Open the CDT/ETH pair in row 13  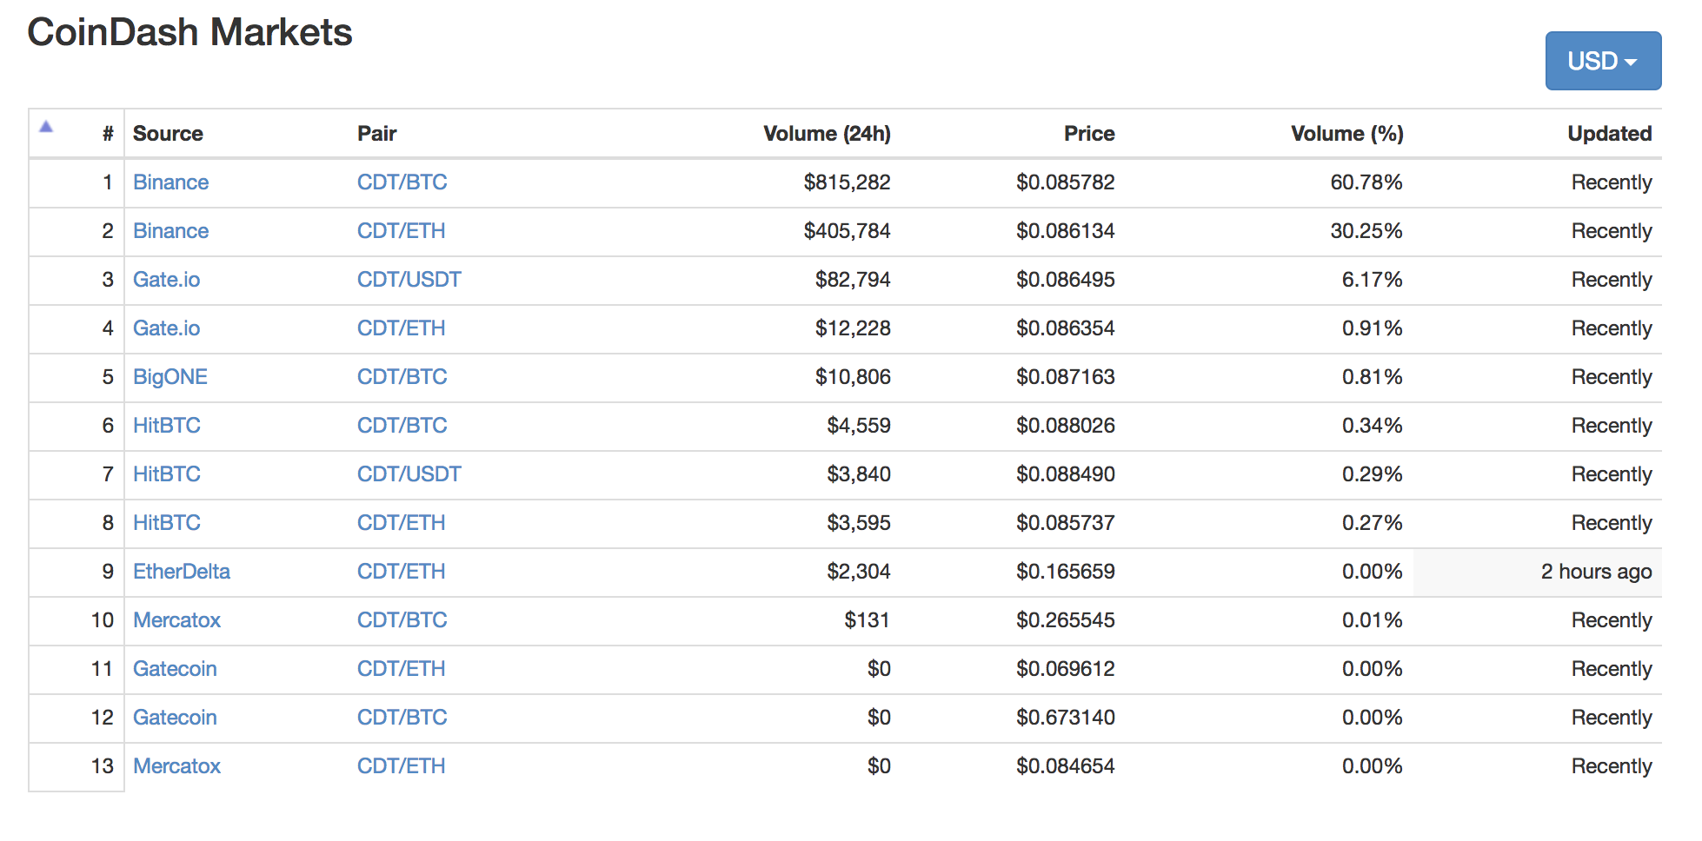[x=401, y=766]
